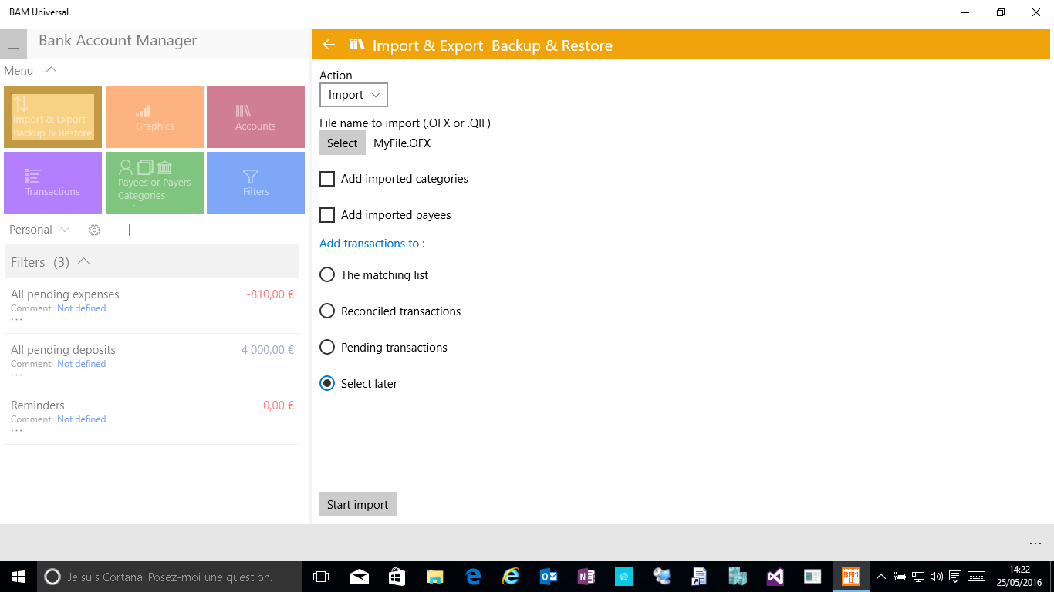Open app bar more options ellipsis
The image size is (1054, 592).
[x=1035, y=543]
